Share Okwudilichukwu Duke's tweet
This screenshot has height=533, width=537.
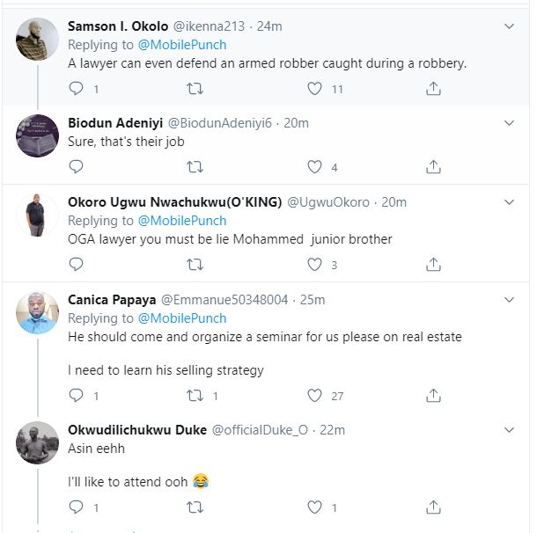tap(433, 507)
